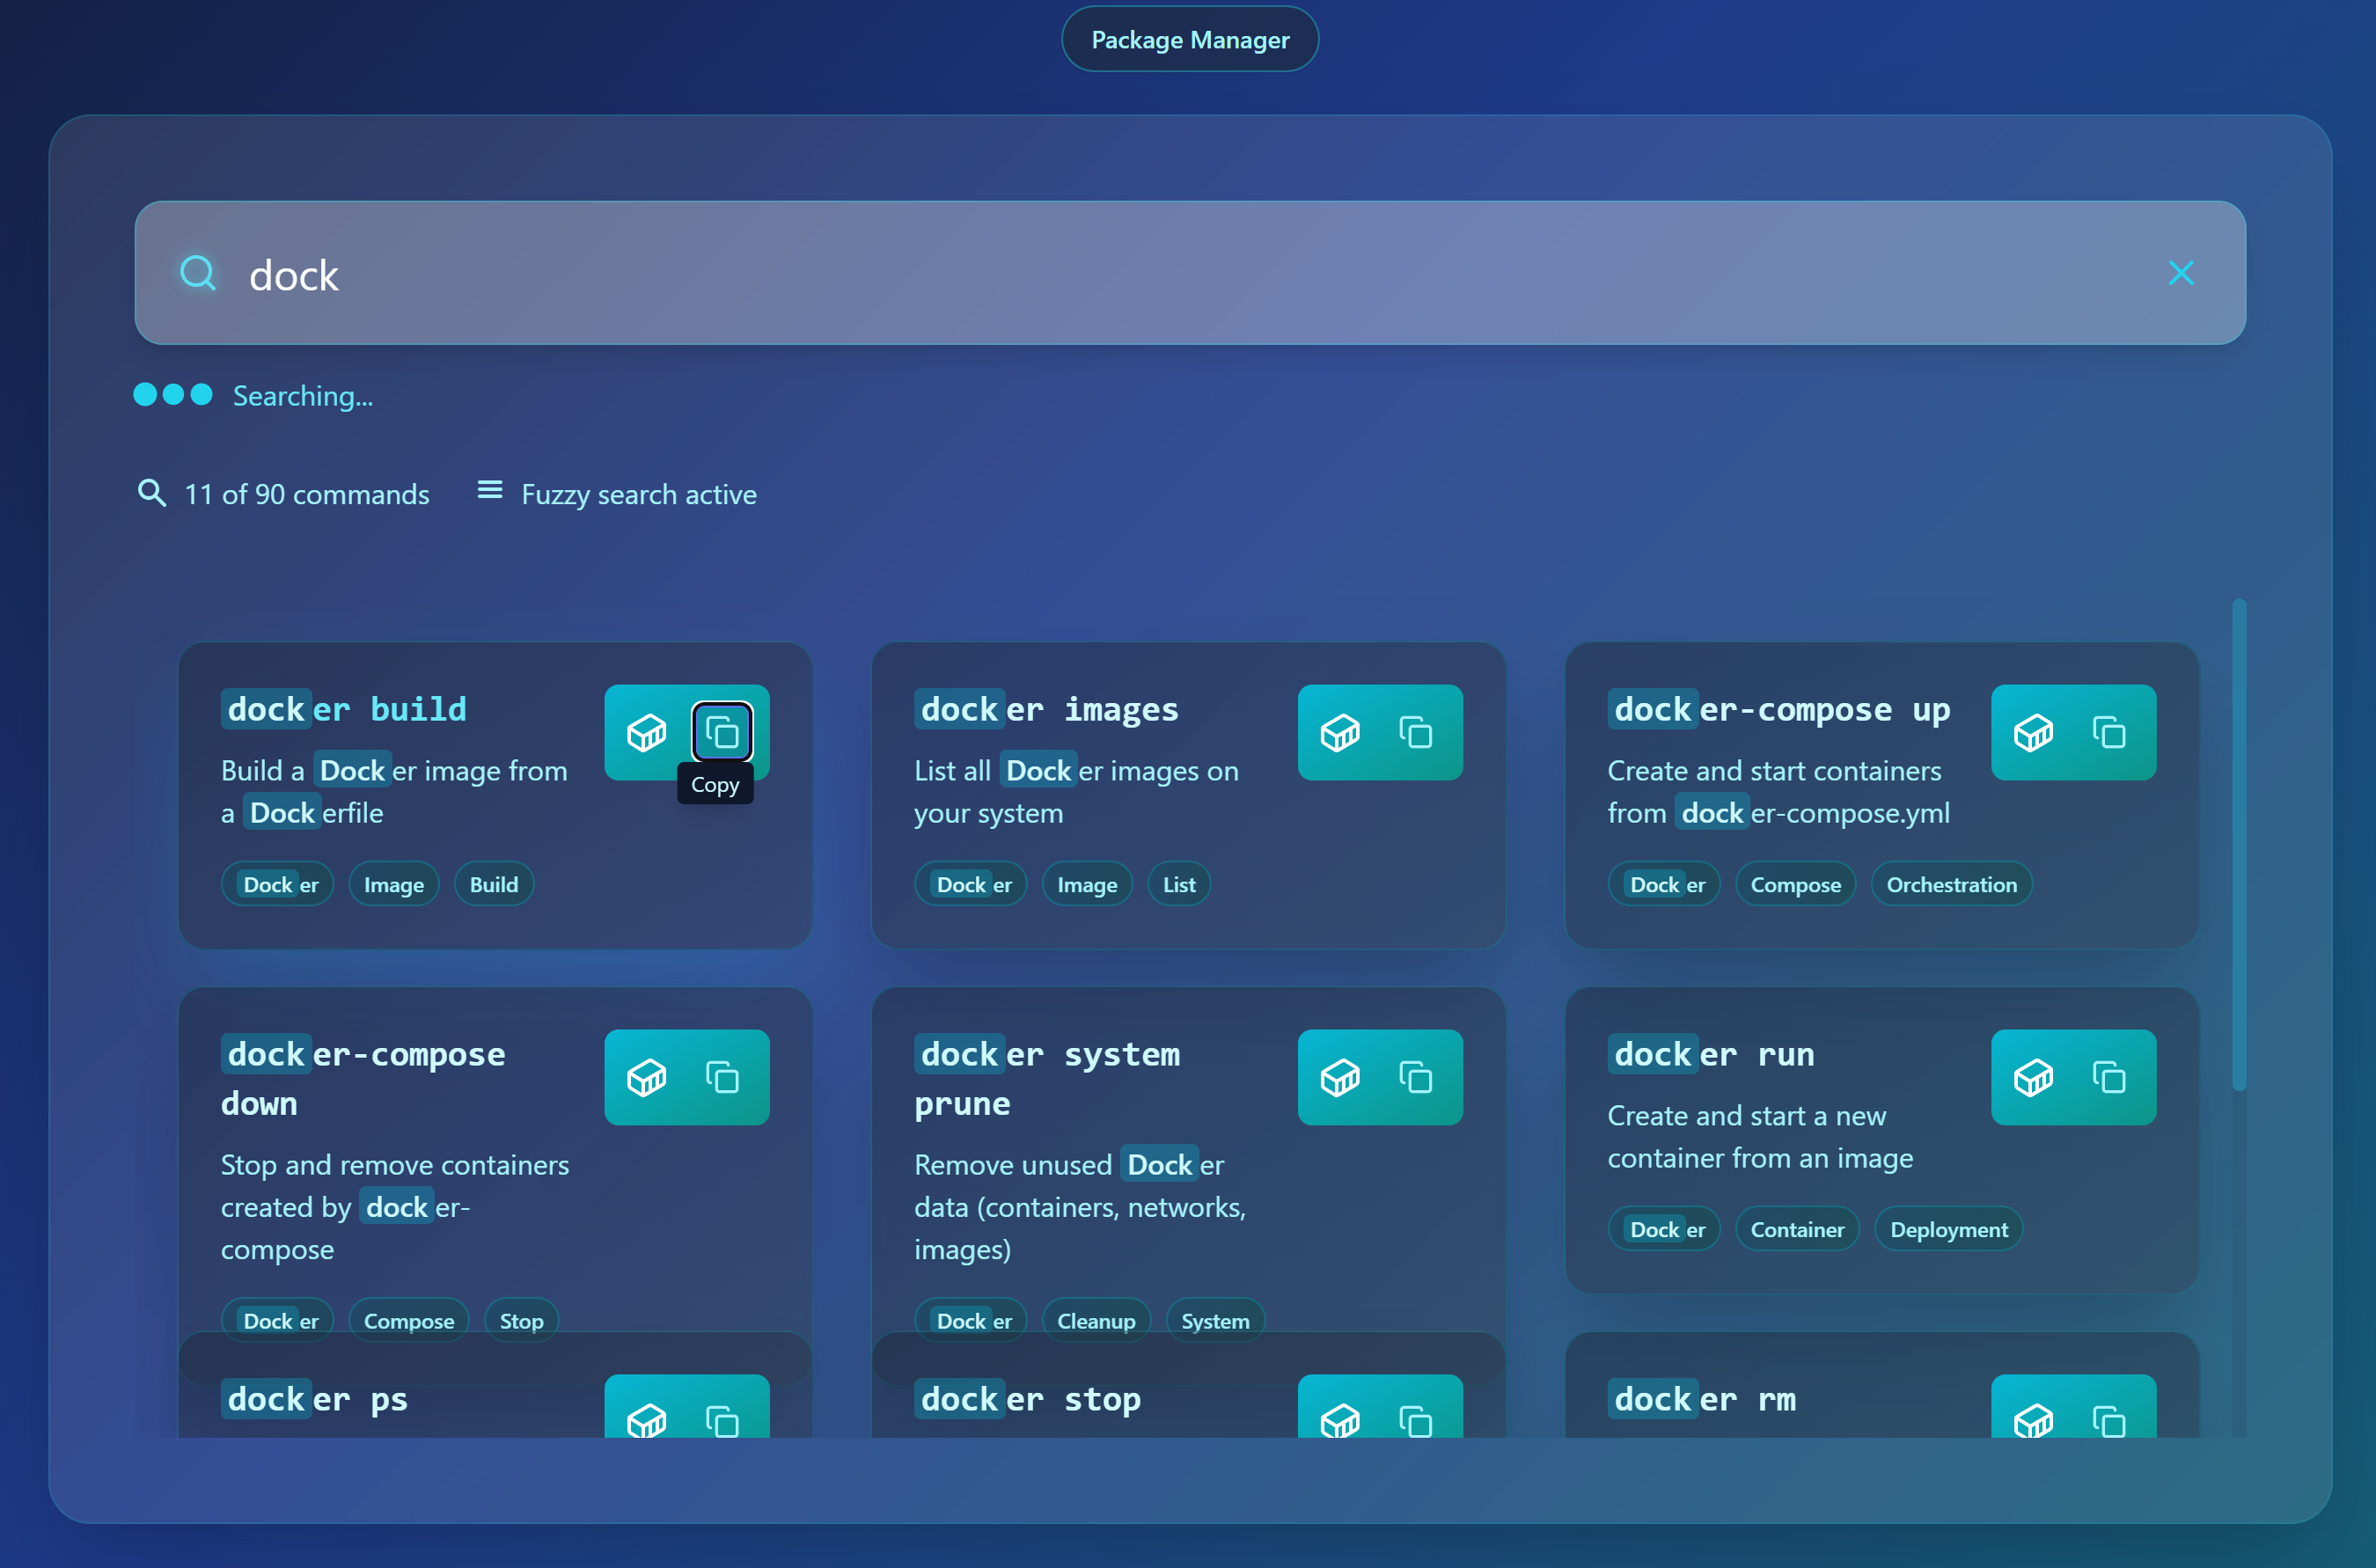The height and width of the screenshot is (1568, 2376).
Task: Copy the docker-compose up command
Action: coord(2110,732)
